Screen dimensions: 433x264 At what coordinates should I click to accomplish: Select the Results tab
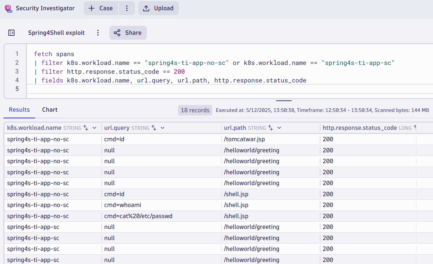[19, 110]
